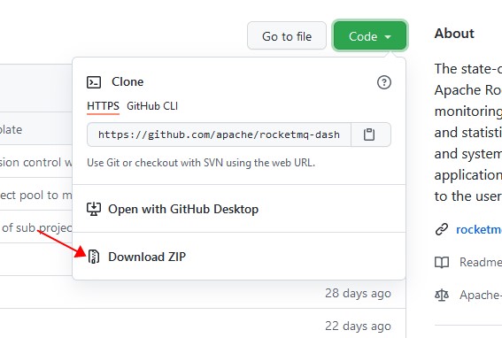This screenshot has width=502, height=338.
Task: Click the Clone terminal icon
Action: click(x=94, y=82)
